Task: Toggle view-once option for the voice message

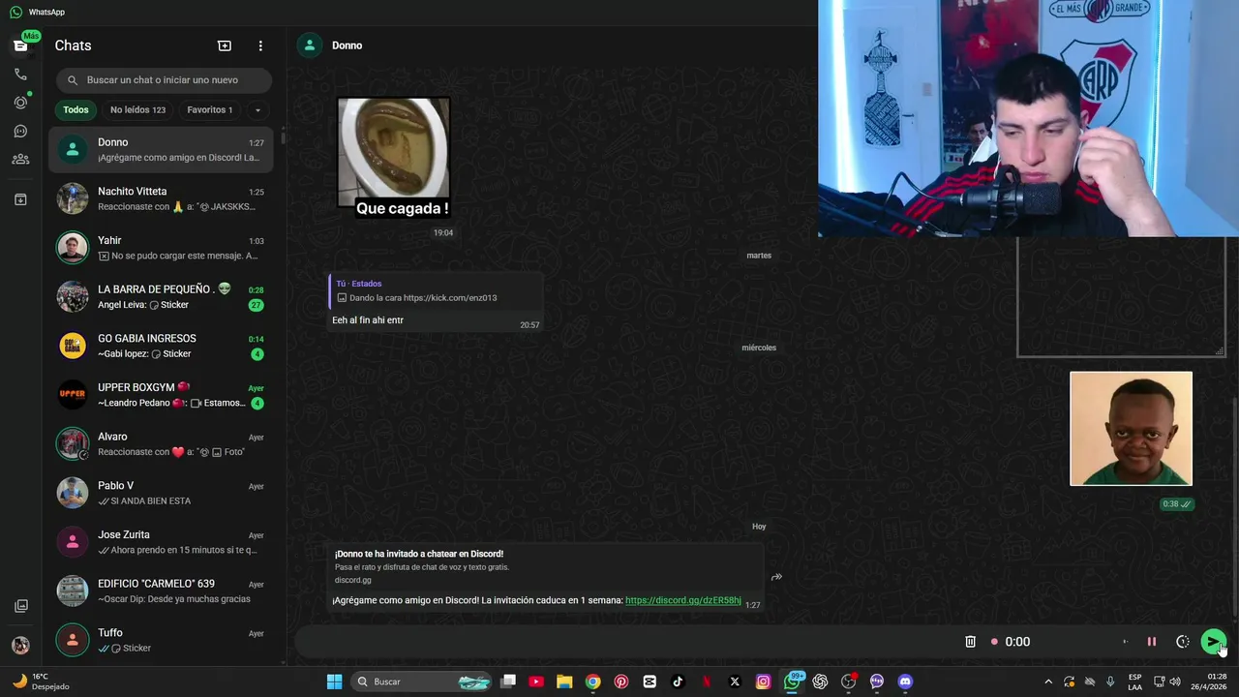Action: tap(1183, 642)
